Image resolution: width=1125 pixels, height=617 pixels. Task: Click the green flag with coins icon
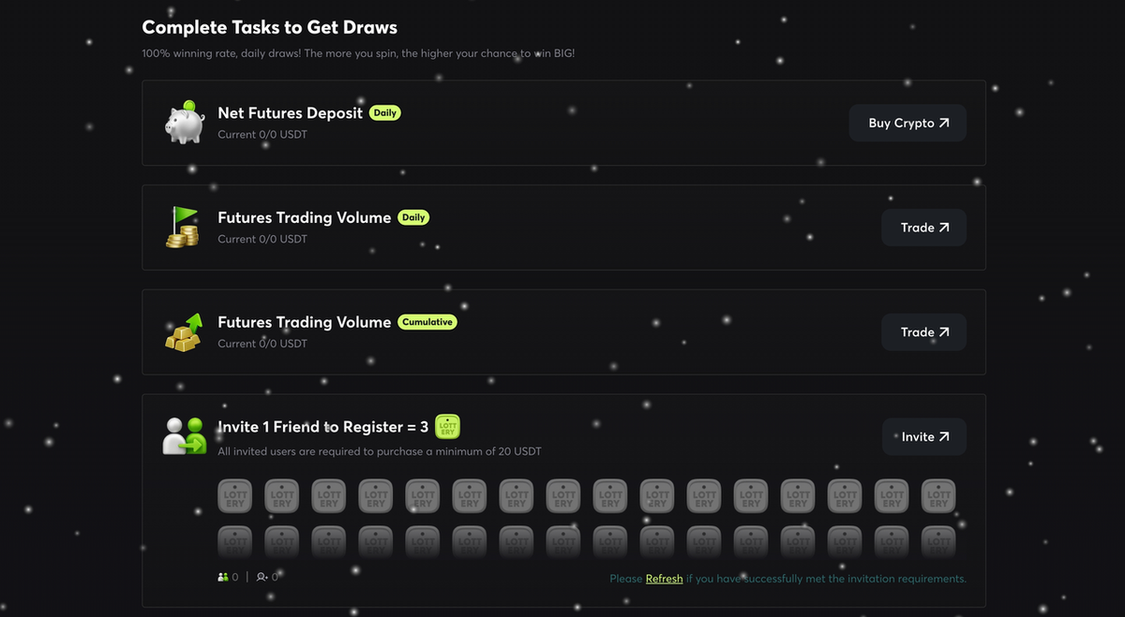click(183, 228)
